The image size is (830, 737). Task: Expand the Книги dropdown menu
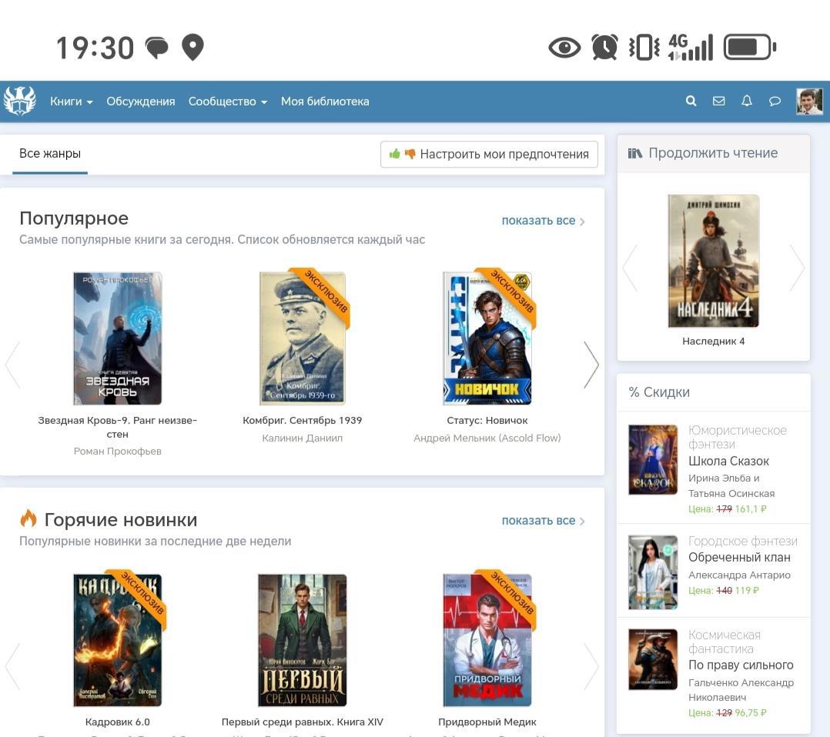click(x=71, y=102)
